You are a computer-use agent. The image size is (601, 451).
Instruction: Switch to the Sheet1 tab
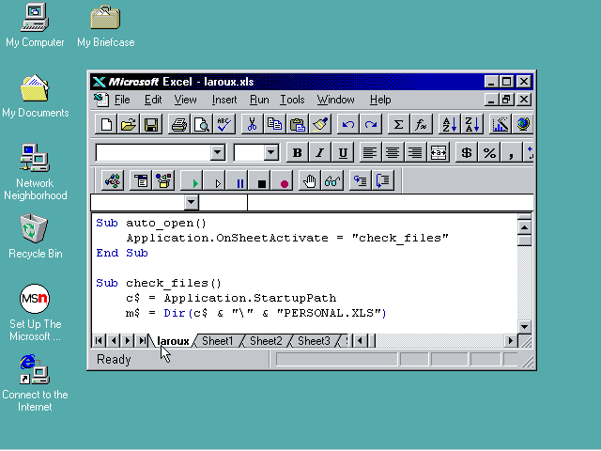[217, 341]
